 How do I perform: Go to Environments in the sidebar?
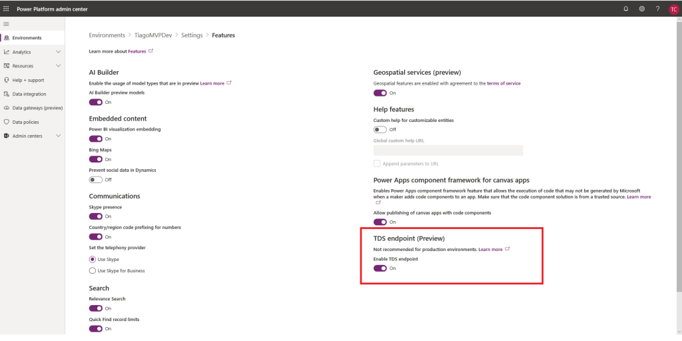coord(27,38)
